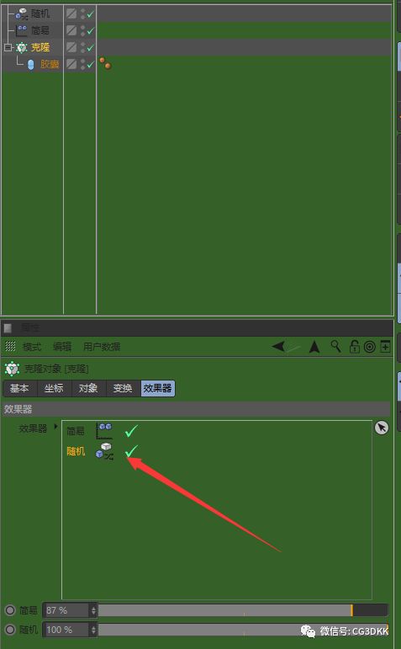Screen dimensions: 401x649
Task: Toggle visibility dots for 胶囊 row
Action: coord(82,64)
